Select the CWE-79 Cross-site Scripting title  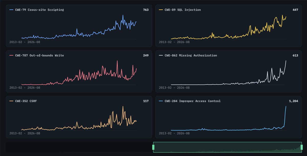click(39, 10)
